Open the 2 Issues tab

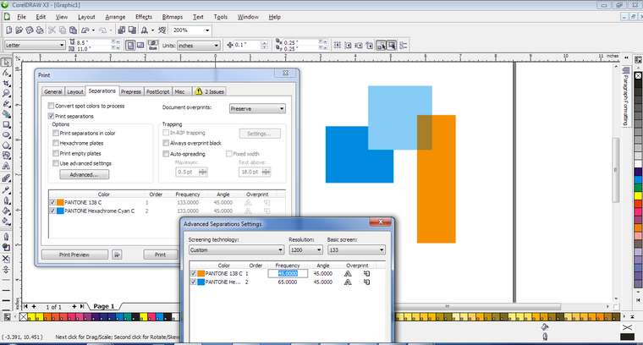coord(210,91)
